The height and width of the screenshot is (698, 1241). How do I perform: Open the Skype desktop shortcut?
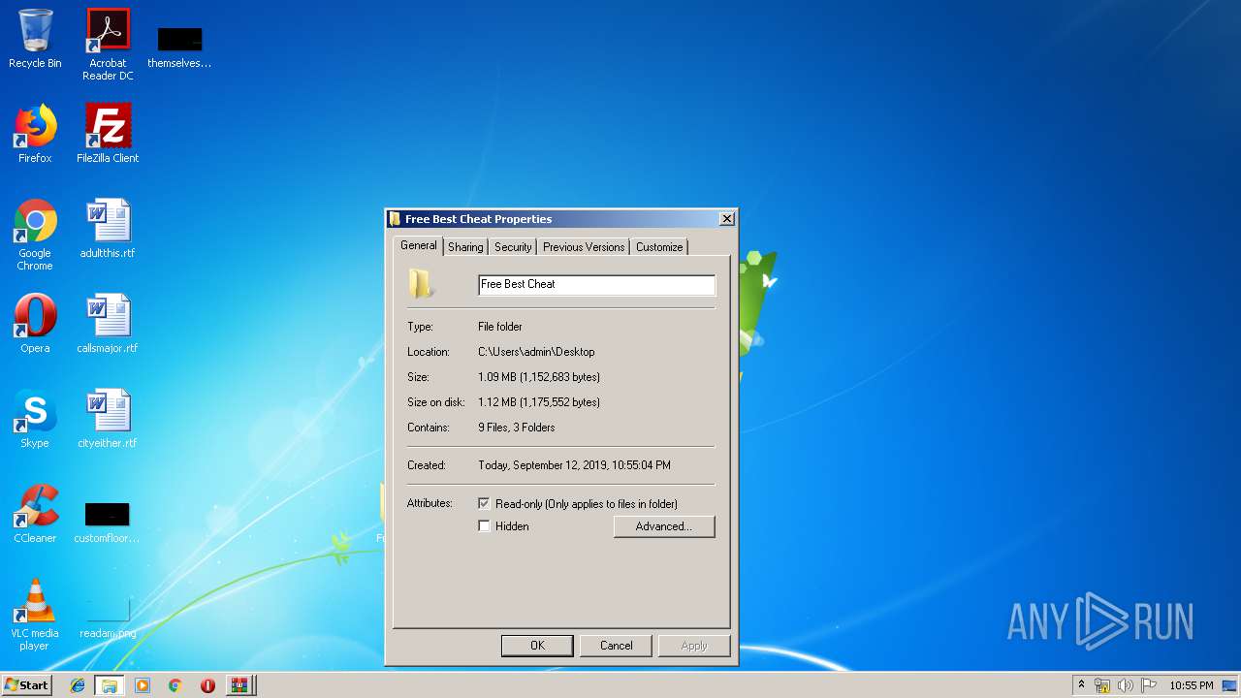pyautogui.click(x=35, y=419)
